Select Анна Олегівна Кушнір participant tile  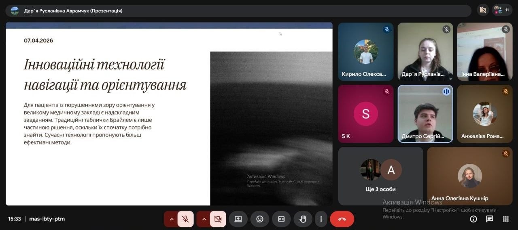pos(470,176)
